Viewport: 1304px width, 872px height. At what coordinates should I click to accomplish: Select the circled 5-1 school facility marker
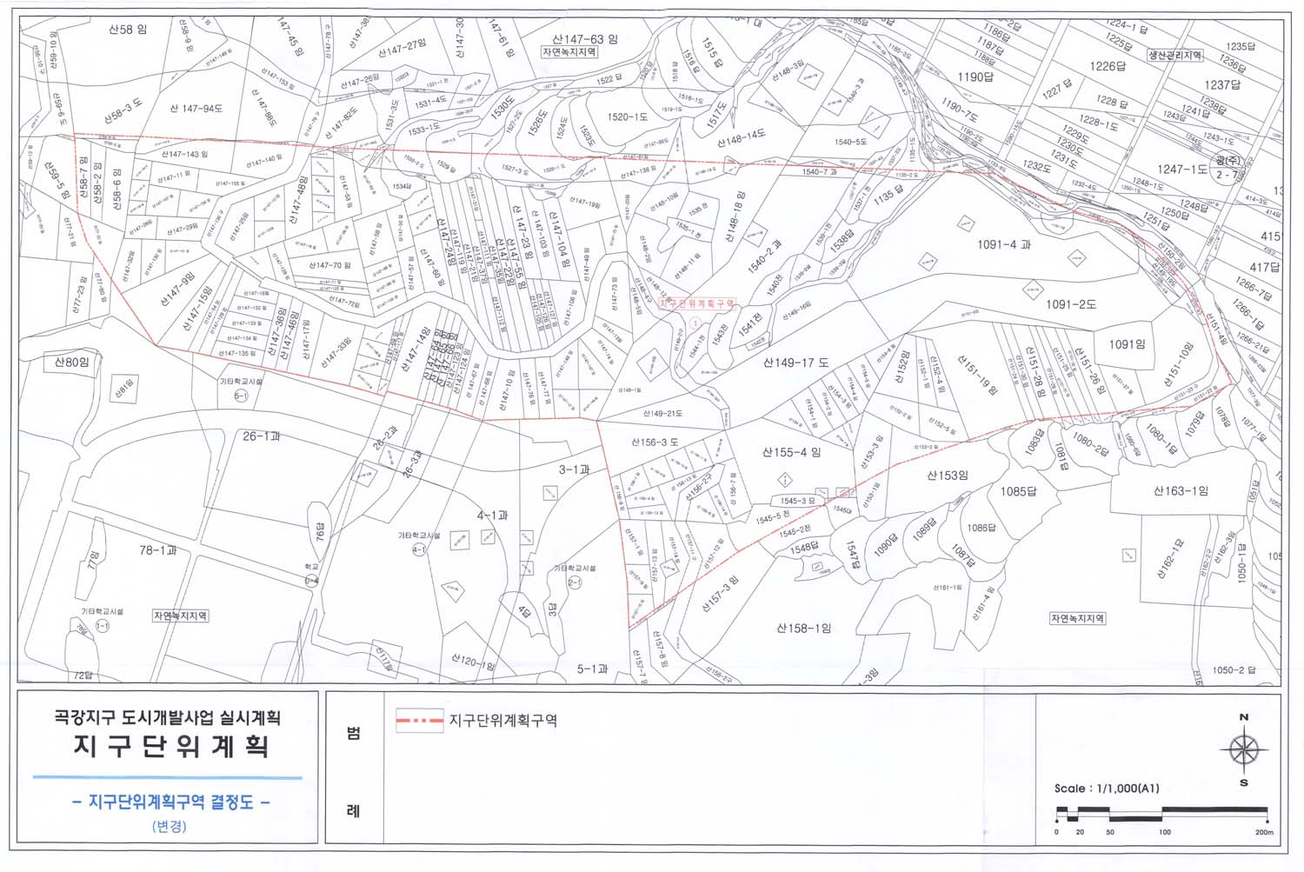tap(241, 396)
